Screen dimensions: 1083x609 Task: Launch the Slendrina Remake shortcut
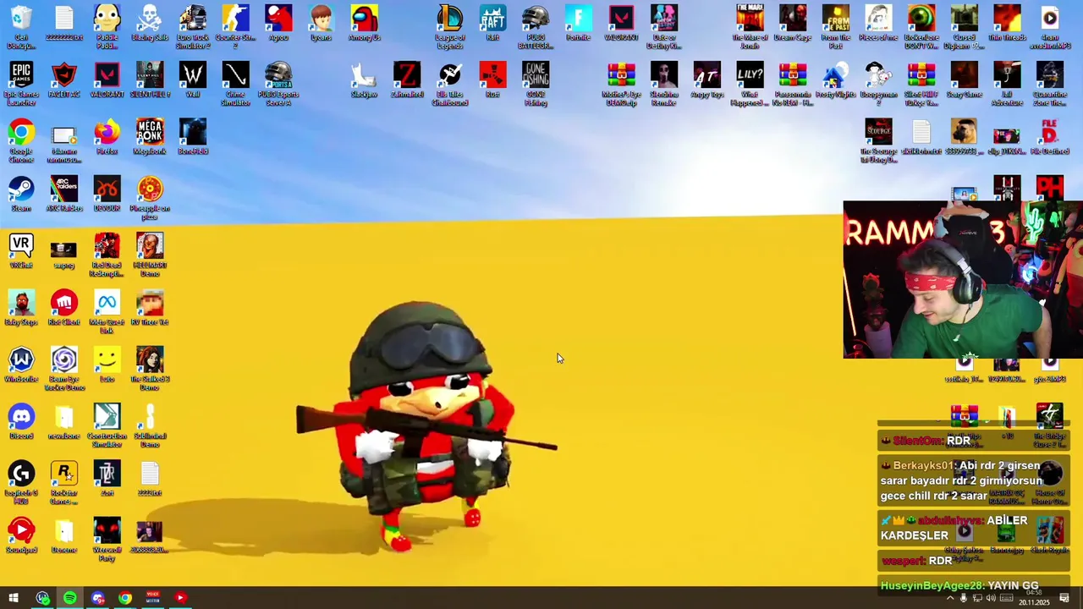(664, 83)
